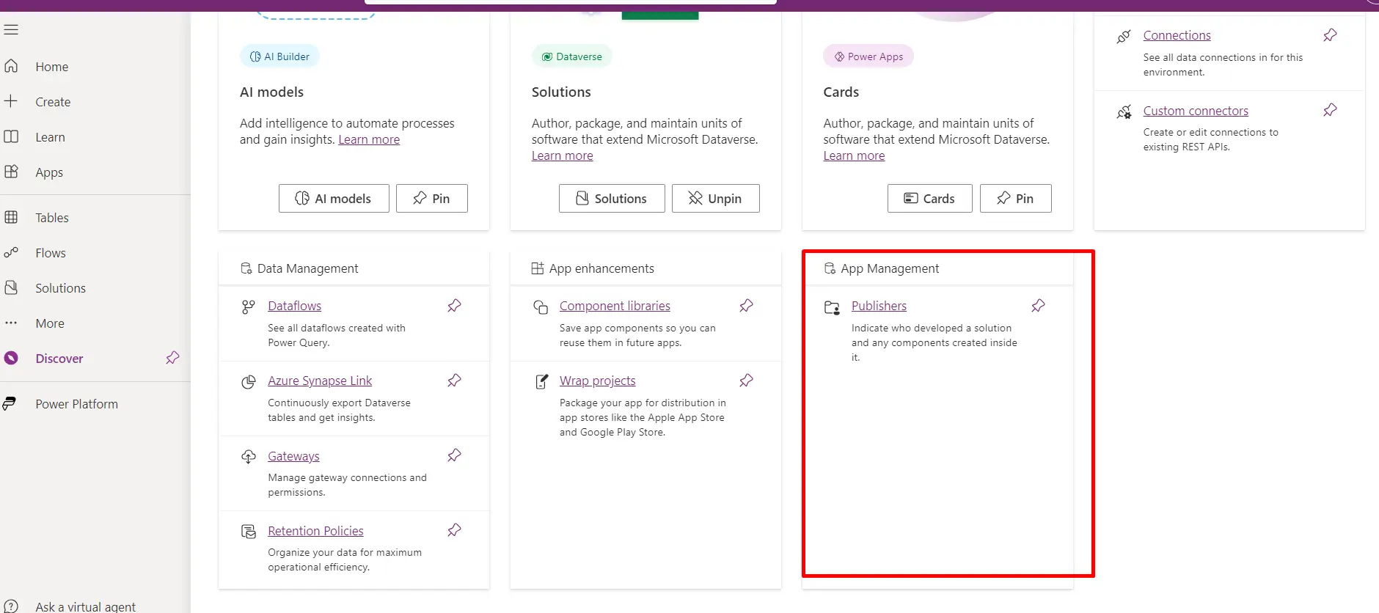
Task: Click the Cards button
Action: (929, 199)
